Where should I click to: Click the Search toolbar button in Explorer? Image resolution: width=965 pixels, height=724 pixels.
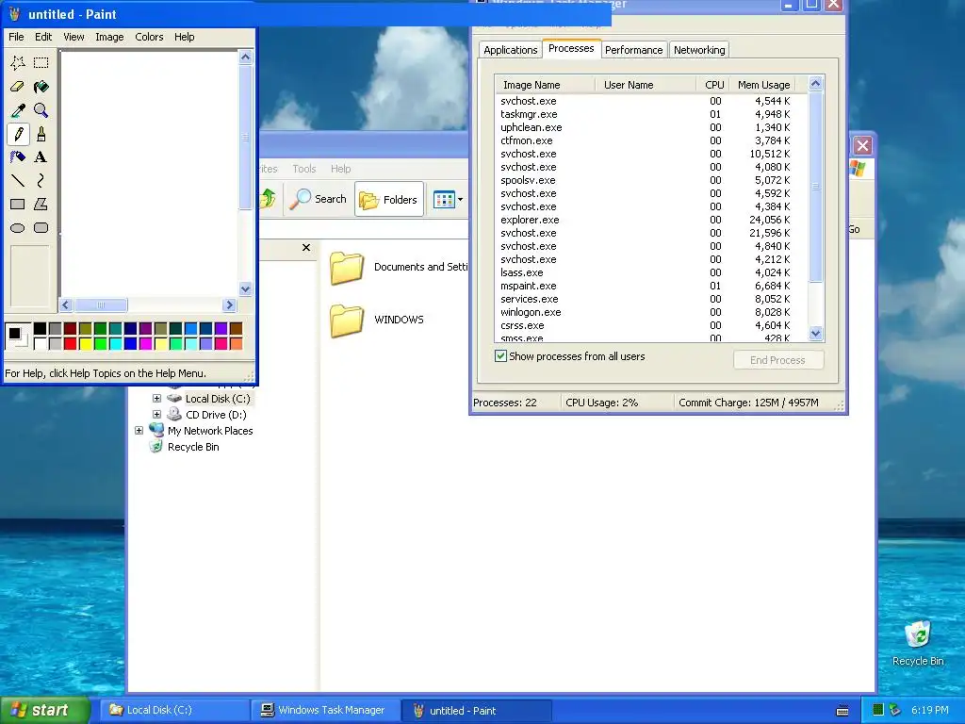coord(319,199)
